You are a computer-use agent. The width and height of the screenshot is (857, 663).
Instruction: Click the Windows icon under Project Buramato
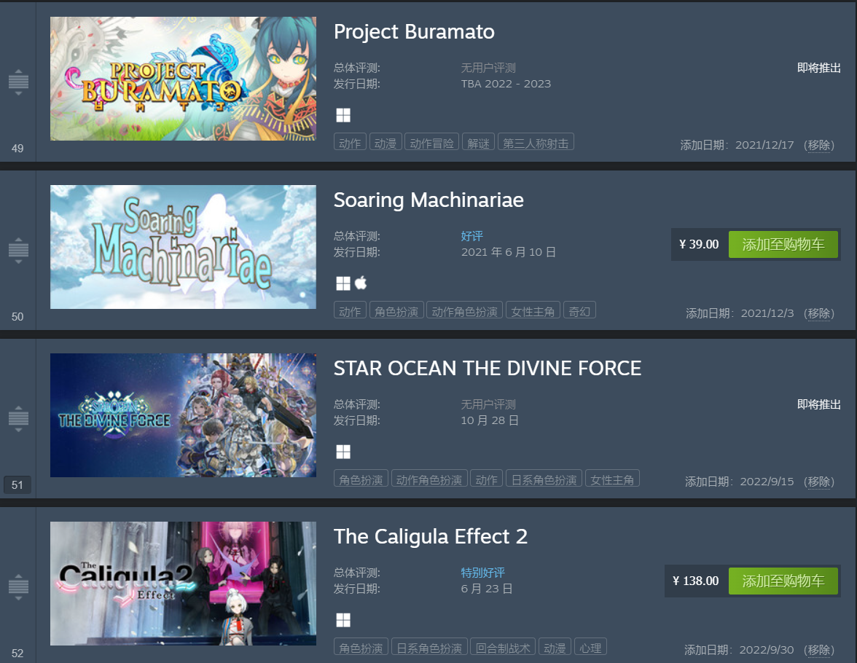pyautogui.click(x=343, y=115)
